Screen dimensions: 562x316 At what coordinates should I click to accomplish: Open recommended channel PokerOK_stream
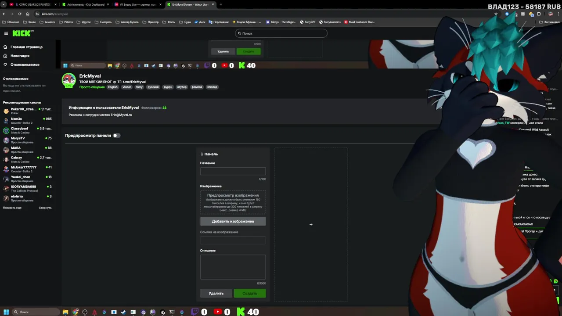click(27, 111)
